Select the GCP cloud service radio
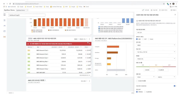This screenshot has width=180, height=95. (x=143, y=39)
